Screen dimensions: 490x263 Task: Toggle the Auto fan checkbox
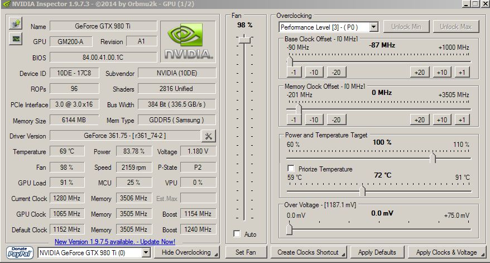237,234
